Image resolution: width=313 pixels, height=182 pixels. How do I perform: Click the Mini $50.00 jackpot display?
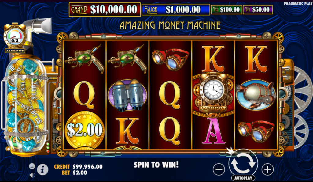[x=258, y=9]
